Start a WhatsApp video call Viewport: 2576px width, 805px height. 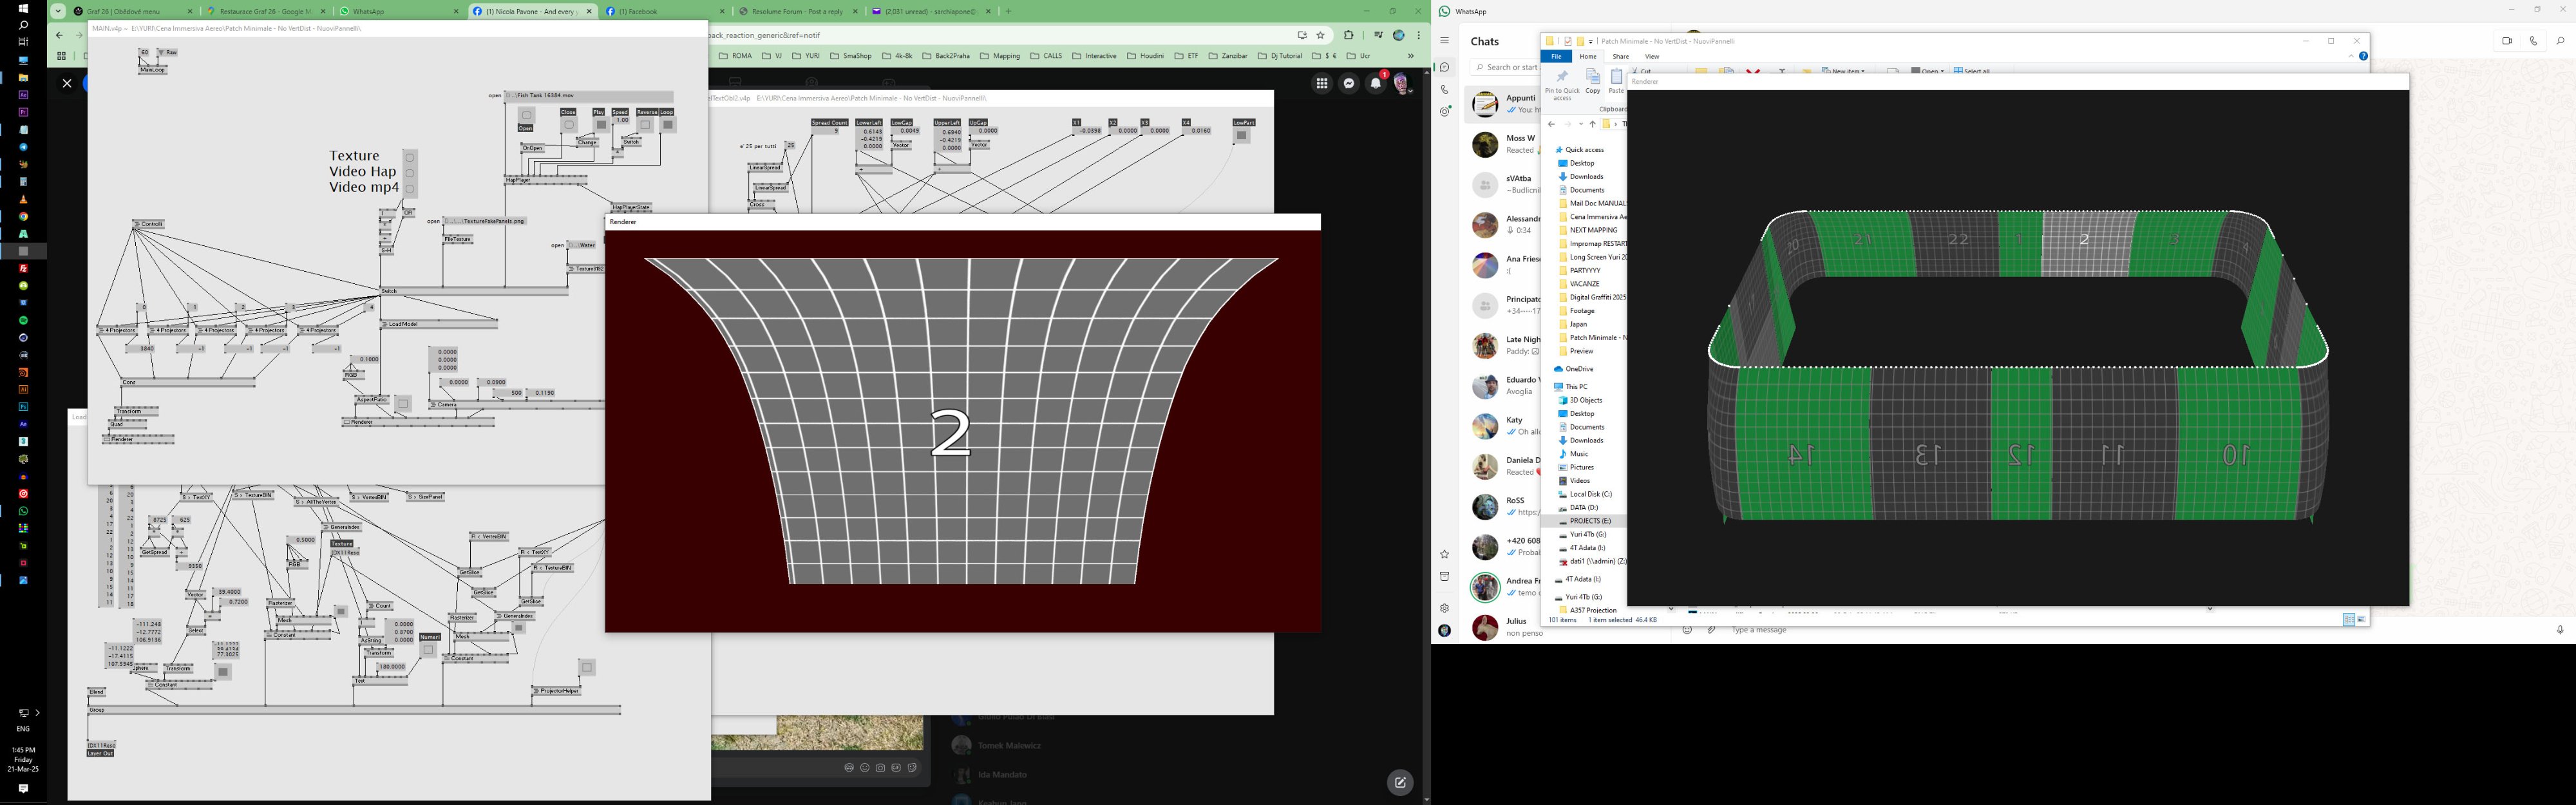point(2507,41)
